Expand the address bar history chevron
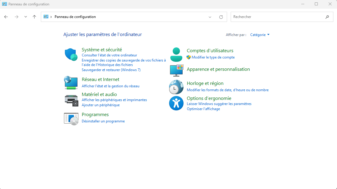The height and width of the screenshot is (189, 337). point(210,17)
